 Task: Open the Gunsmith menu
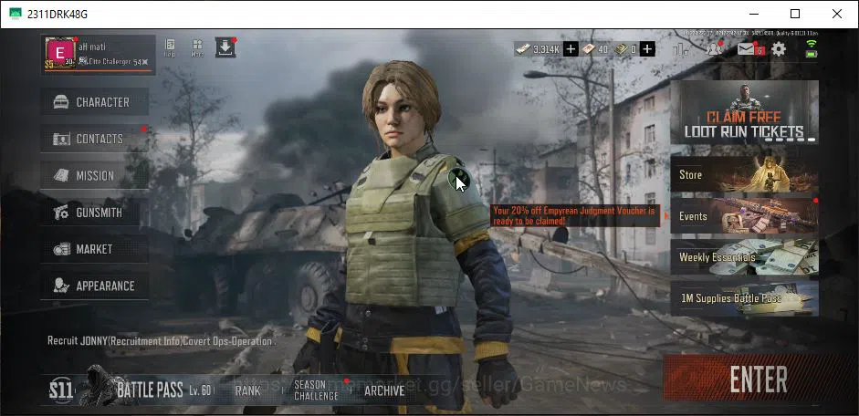(x=94, y=213)
